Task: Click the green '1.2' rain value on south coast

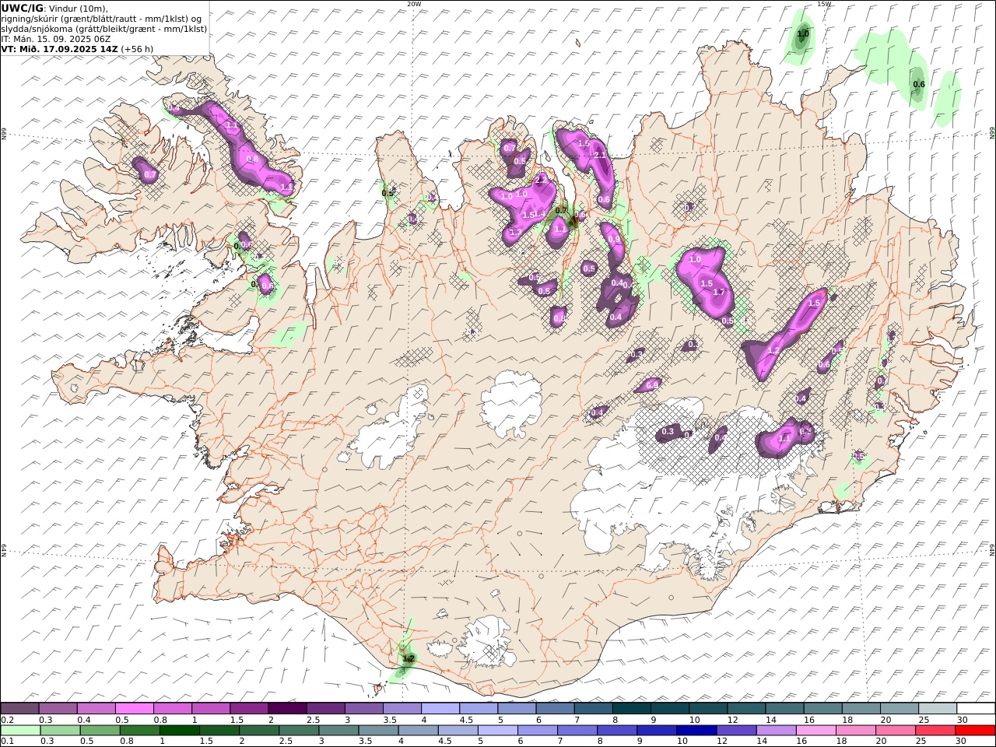Action: (408, 658)
